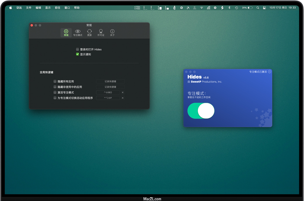304x201 pixels.
Task: Click 记录快捷键 button for 隐藏所有应用
Action: click(110, 82)
